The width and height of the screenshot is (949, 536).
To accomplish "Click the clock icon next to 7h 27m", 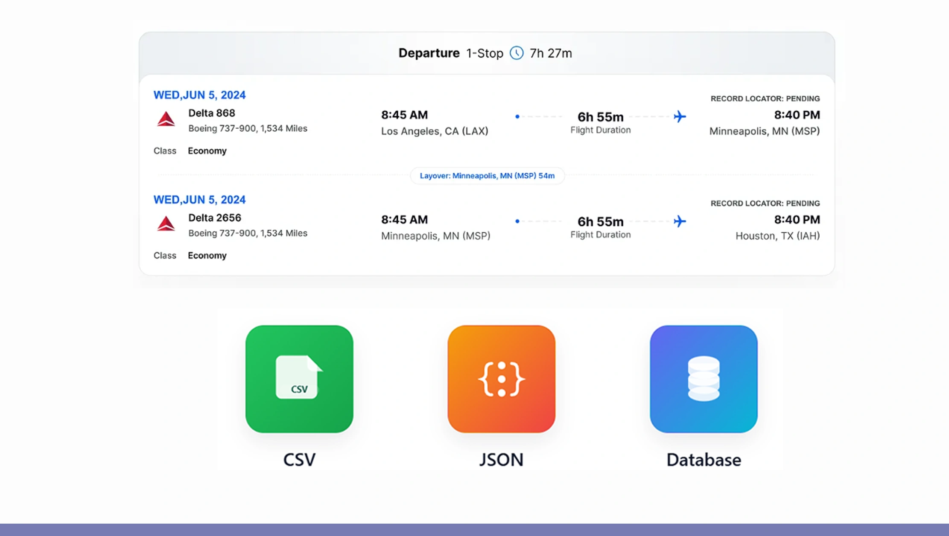I will tap(517, 53).
